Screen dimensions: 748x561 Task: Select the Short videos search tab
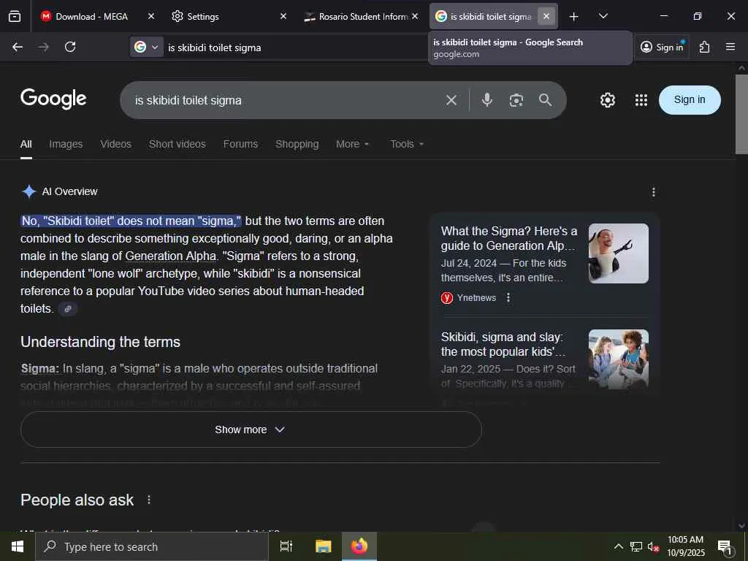click(177, 144)
